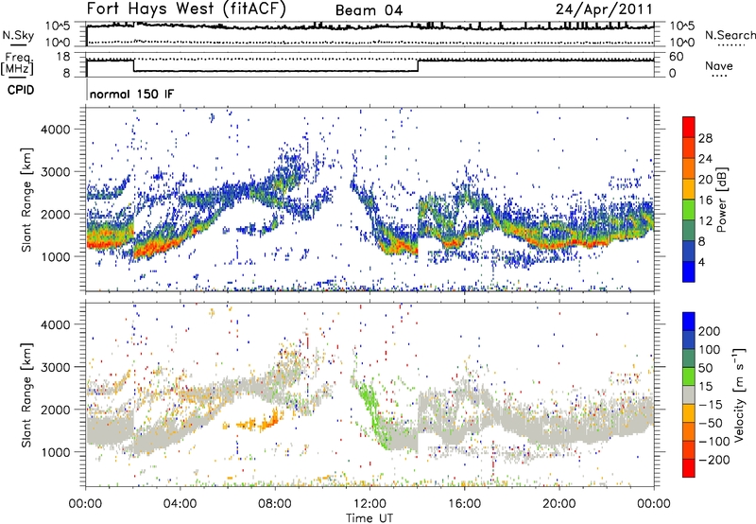Click the "28" label on Power scale
This screenshot has height=524, width=756.
(x=705, y=138)
